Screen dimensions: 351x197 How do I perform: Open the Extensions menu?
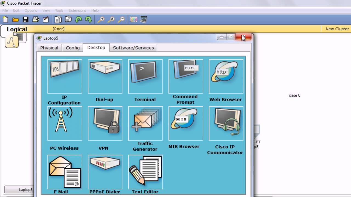click(x=77, y=10)
